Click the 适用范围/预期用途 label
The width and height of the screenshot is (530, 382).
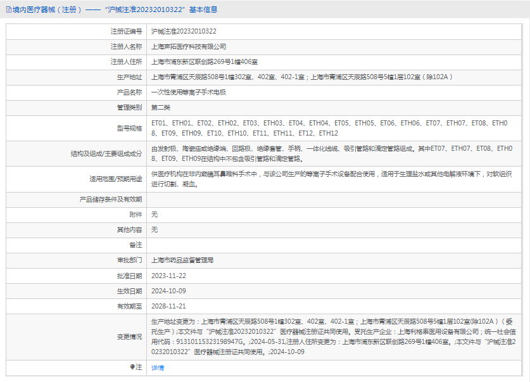[116, 179]
